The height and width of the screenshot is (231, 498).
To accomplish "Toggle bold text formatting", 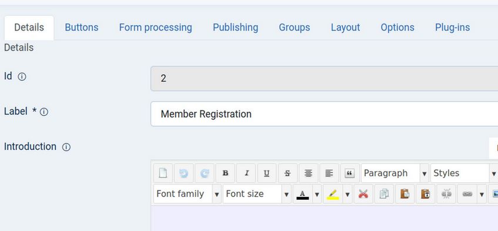I will tap(225, 173).
